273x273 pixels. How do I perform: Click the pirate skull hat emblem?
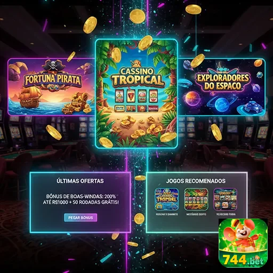(x=53, y=66)
